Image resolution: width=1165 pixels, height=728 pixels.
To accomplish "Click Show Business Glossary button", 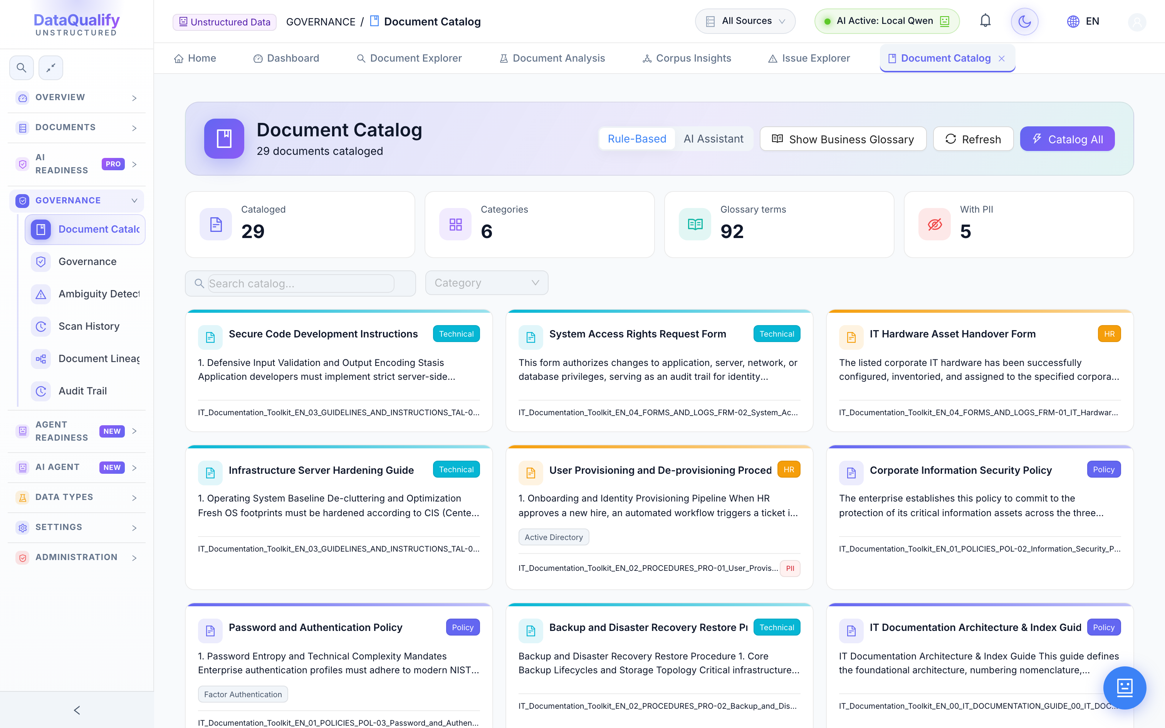I will pyautogui.click(x=843, y=139).
